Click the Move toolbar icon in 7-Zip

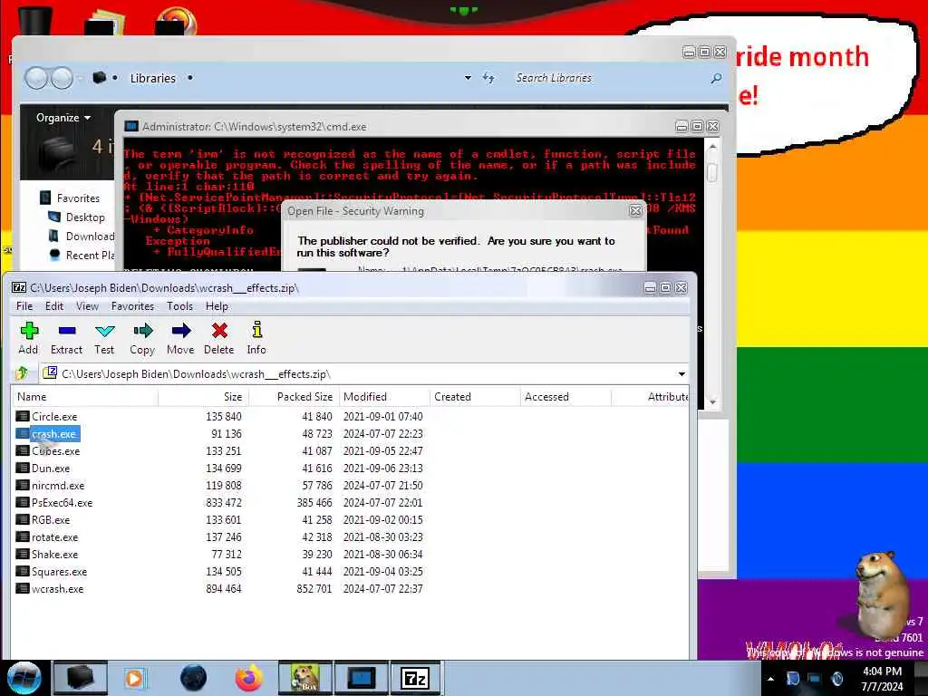click(180, 330)
